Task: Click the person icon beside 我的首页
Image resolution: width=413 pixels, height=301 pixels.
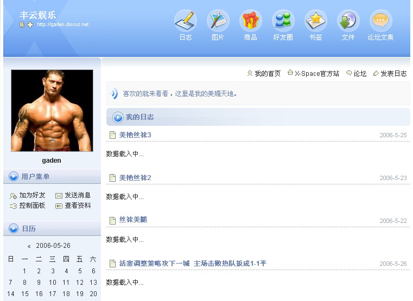Action: [x=250, y=73]
